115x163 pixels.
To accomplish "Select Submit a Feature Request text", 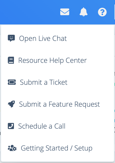I will (59, 104).
